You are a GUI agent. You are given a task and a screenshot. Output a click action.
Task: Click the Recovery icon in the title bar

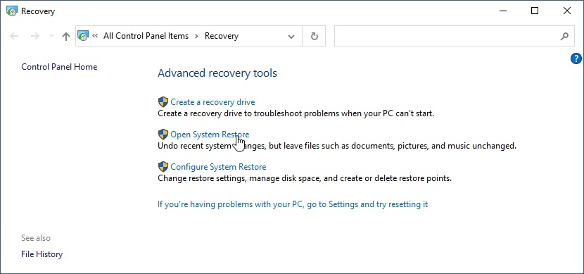tap(12, 11)
